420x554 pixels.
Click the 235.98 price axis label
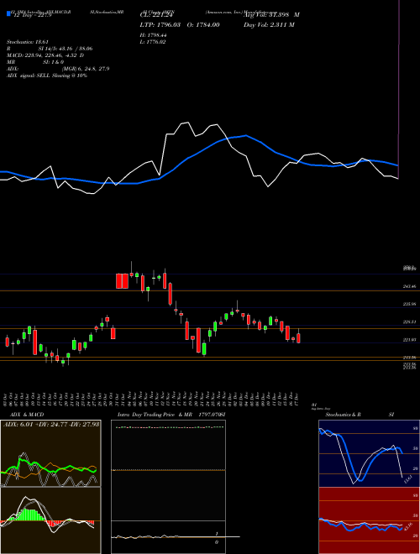[x=409, y=304]
